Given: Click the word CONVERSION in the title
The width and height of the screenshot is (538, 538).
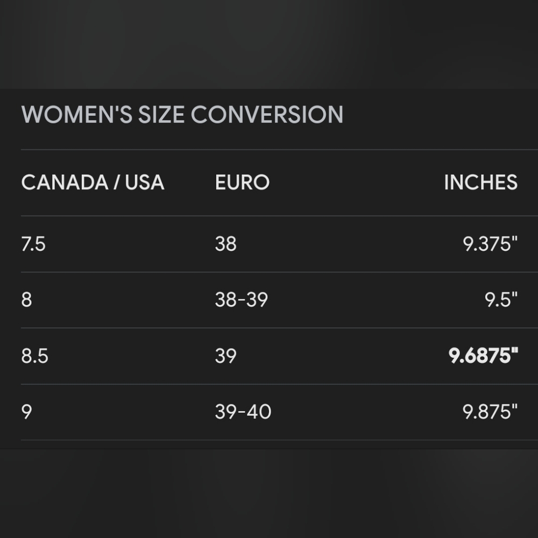Looking at the screenshot, I should pyautogui.click(x=267, y=114).
